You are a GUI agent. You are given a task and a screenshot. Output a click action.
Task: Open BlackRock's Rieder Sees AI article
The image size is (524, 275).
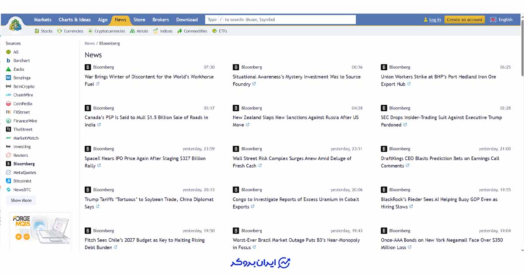(439, 203)
